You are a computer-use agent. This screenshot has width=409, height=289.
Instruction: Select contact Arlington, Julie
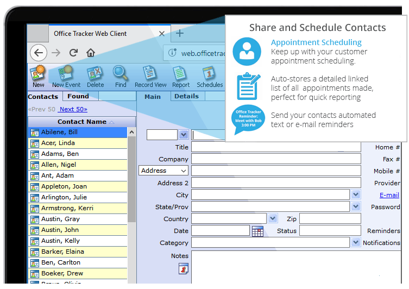(x=78, y=197)
